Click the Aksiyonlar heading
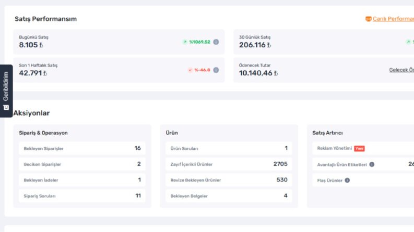 31,113
